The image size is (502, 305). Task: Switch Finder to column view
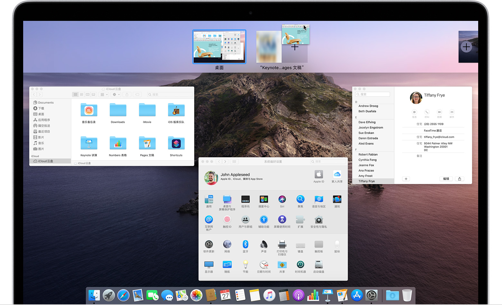pyautogui.click(x=88, y=94)
